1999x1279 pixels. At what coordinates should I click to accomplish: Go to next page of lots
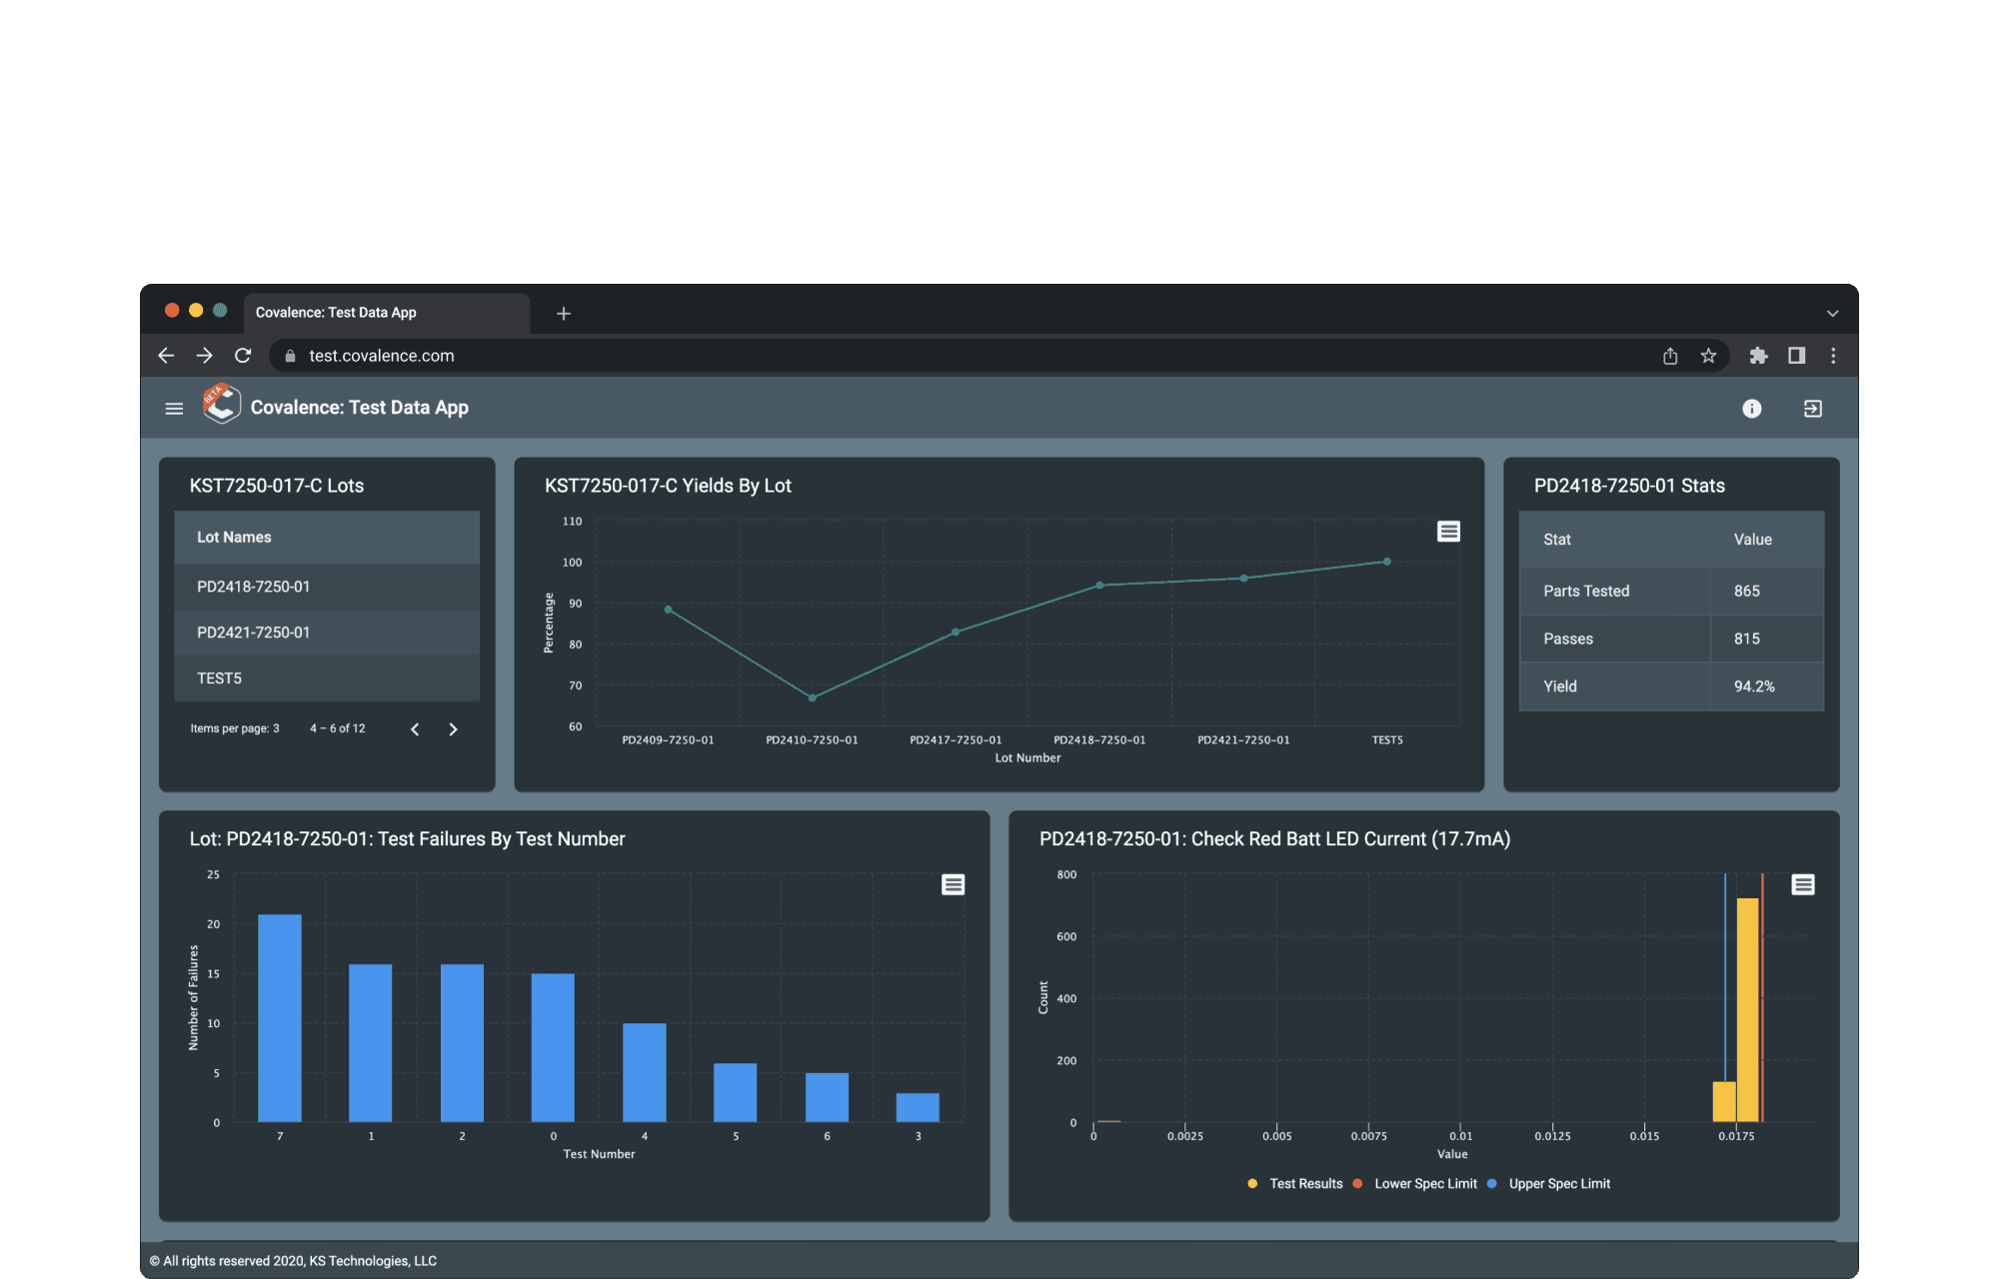453,729
